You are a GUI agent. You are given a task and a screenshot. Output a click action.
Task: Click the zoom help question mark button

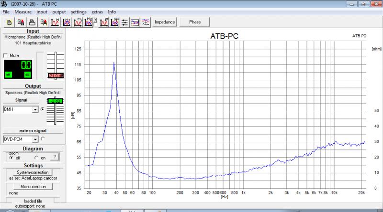56,157
